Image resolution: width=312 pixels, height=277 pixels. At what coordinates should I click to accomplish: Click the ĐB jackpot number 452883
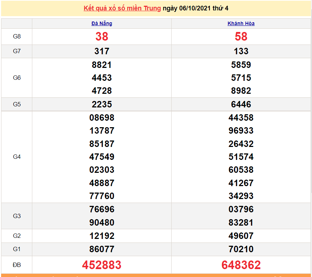pyautogui.click(x=102, y=265)
